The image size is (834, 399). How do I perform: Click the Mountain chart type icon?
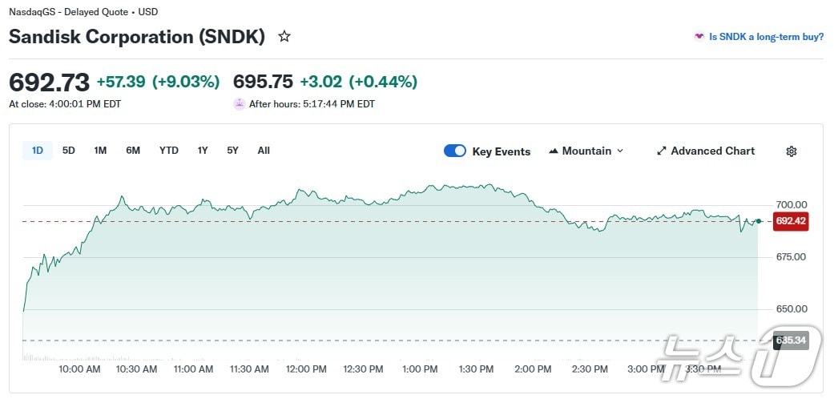click(554, 151)
